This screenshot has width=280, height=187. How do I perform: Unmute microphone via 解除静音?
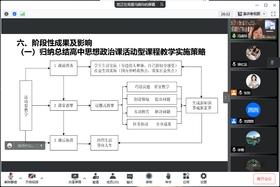point(11,178)
